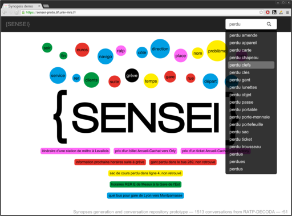Screen dimensions: 292x216
Task: Open the red Opera-style extension icon
Action: click(267, 13)
